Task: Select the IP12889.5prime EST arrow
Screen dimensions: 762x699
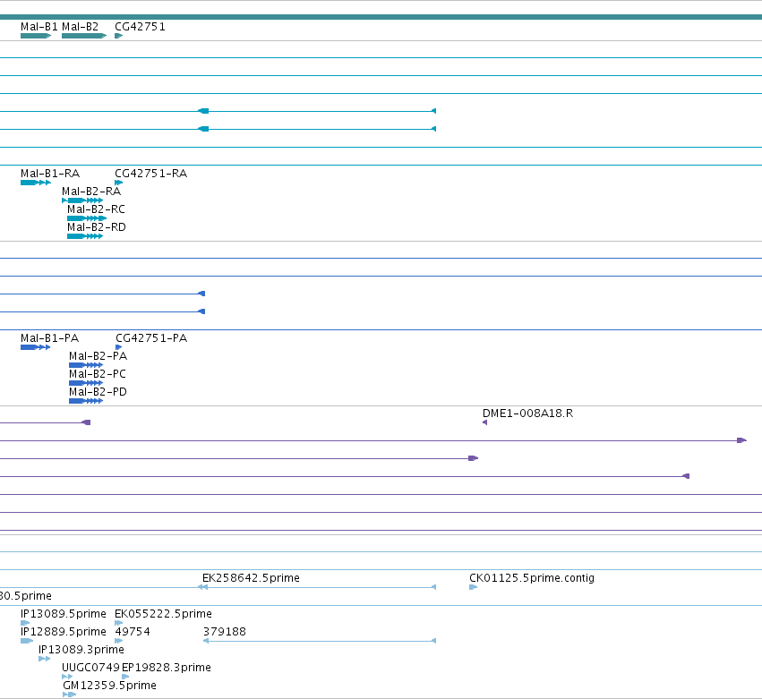Action: [x=27, y=641]
